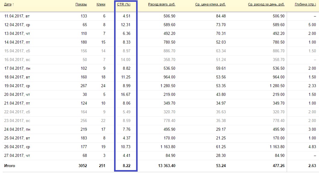Screen dimensions: 319x174
Task: Click the Итого total row label
Action: pyautogui.click(x=10, y=166)
